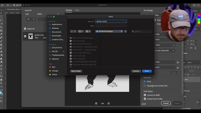Select the Blur tool
This screenshot has height=113, width=201.
coord(1,59)
